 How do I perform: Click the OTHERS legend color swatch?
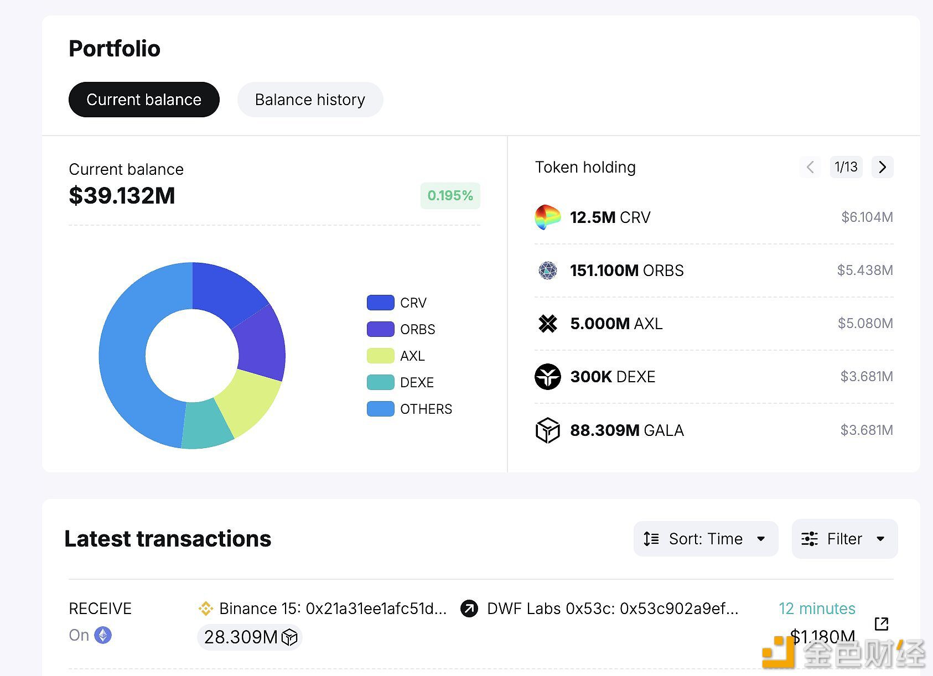coord(380,409)
